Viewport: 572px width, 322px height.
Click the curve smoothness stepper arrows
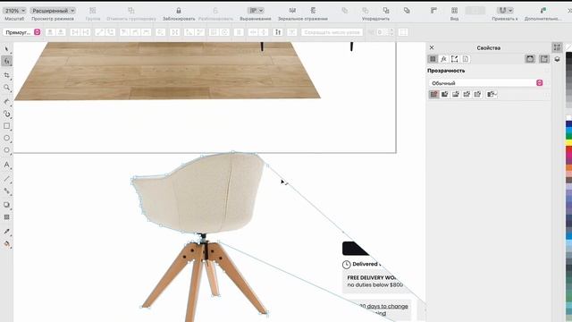tap(391, 32)
